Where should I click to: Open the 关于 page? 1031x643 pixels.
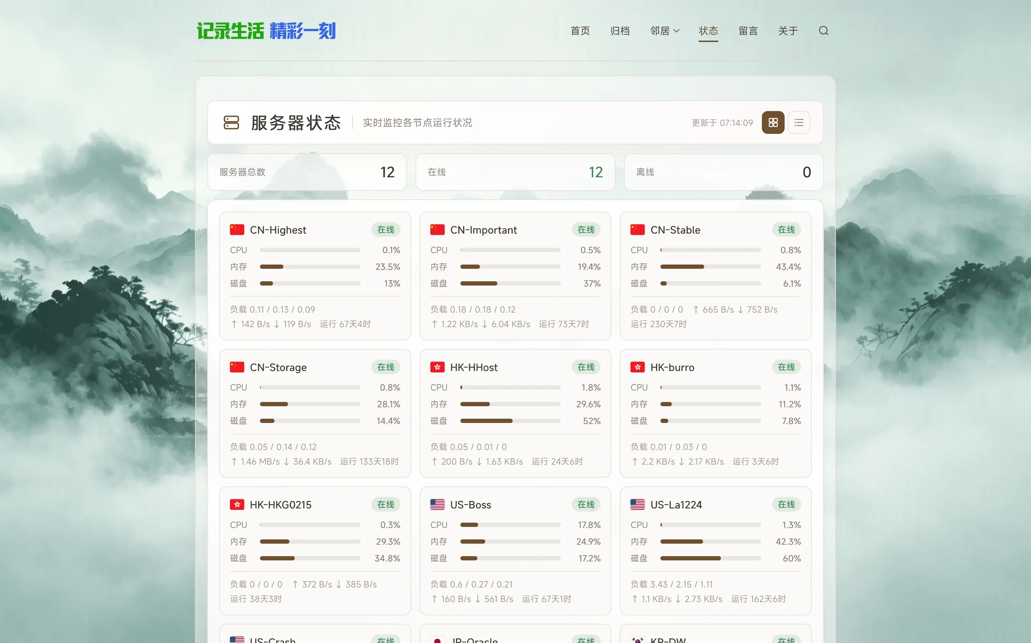point(788,31)
